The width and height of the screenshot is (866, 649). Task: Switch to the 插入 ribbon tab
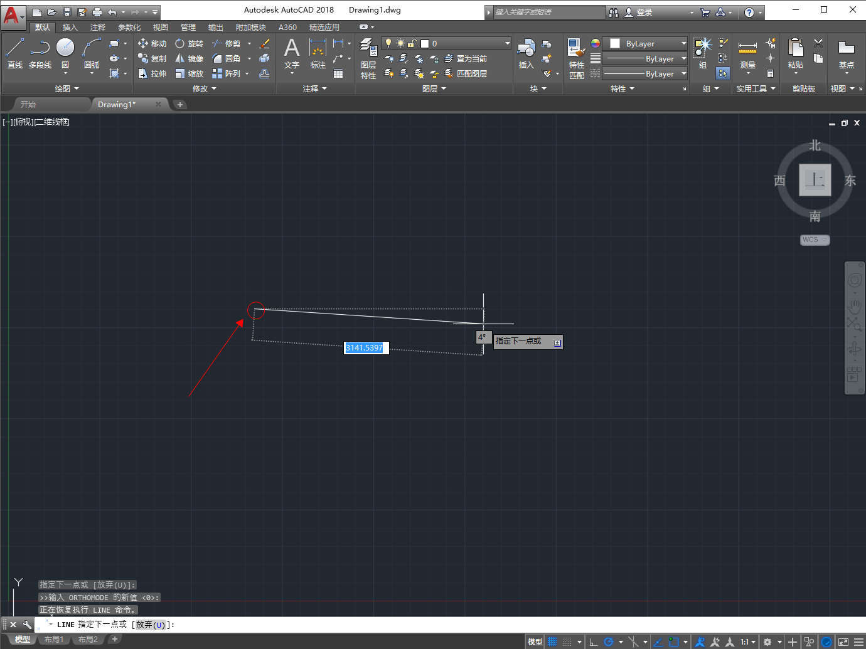click(70, 27)
